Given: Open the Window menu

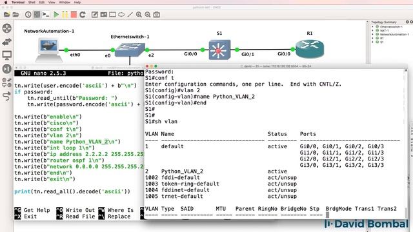Looking at the screenshot, I should click(x=65, y=2).
